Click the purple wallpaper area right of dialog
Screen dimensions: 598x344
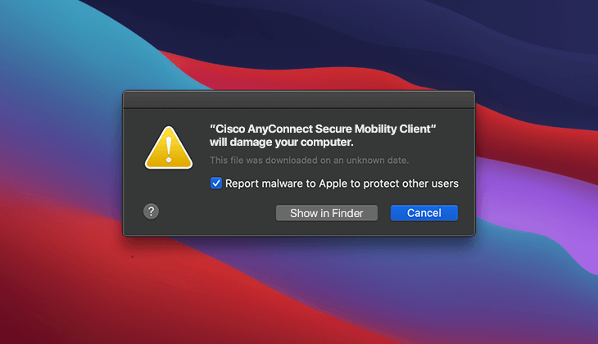[534, 191]
